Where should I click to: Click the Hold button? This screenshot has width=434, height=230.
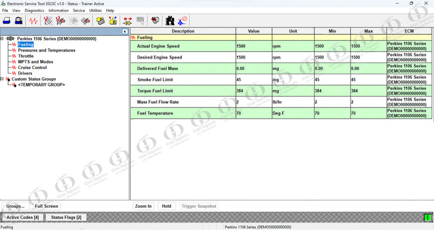(167, 206)
